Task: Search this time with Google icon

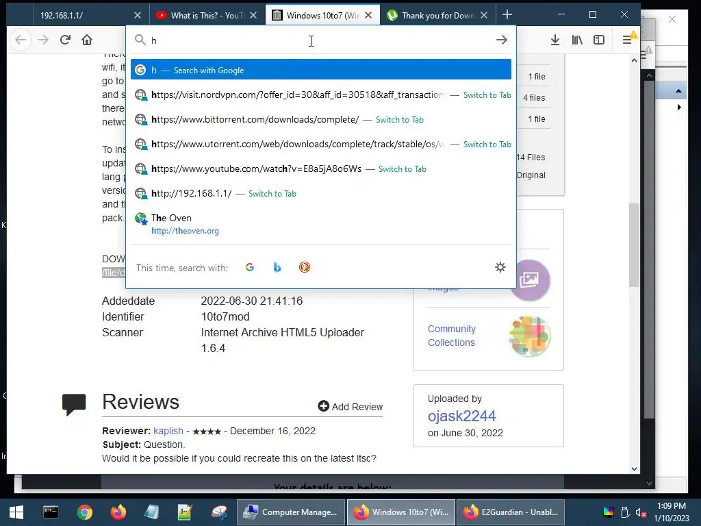Action: pos(249,267)
